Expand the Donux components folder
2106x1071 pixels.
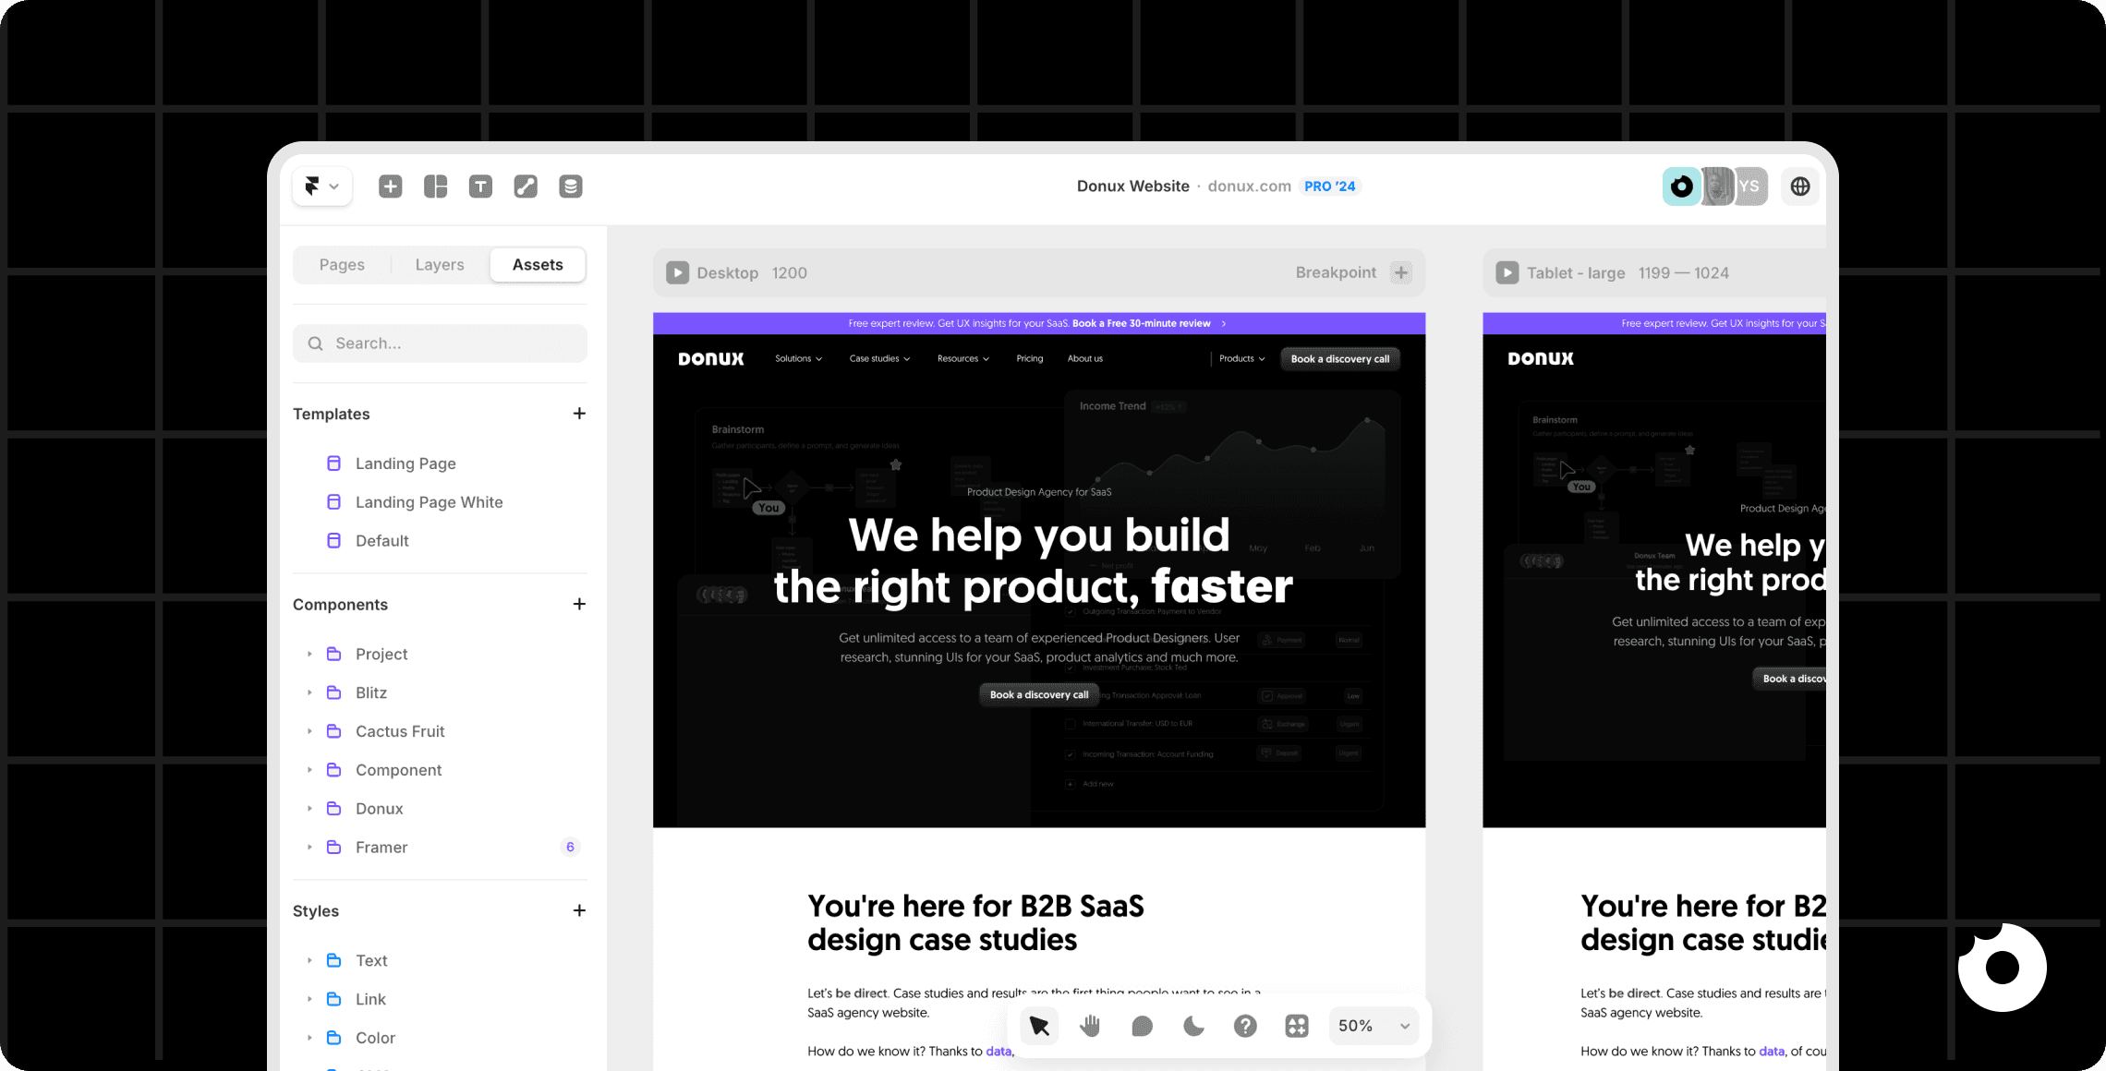(x=309, y=808)
